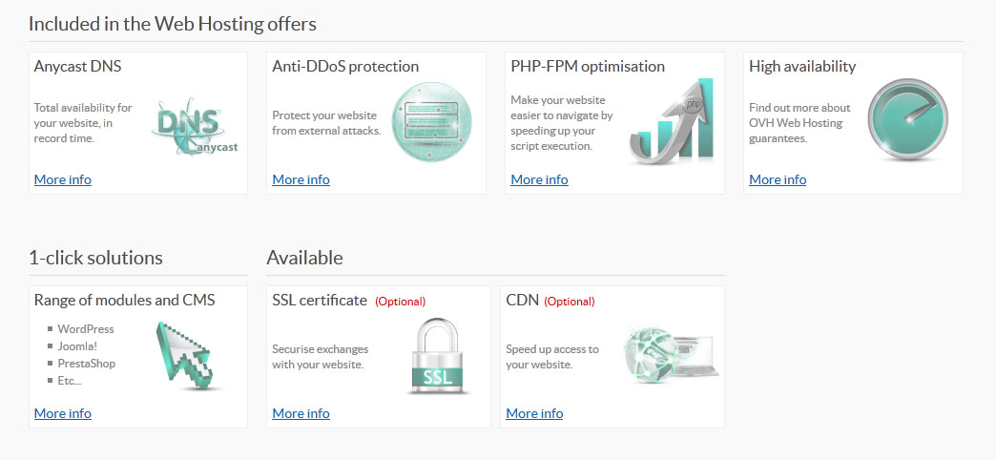996x460 pixels.
Task: Click the DNS Anycast logo icon
Action: pos(195,127)
